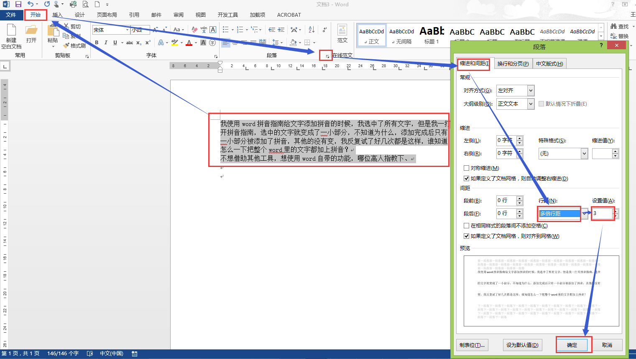Cut the selection with the scissors
The height and width of the screenshot is (359, 636).
click(x=72, y=26)
